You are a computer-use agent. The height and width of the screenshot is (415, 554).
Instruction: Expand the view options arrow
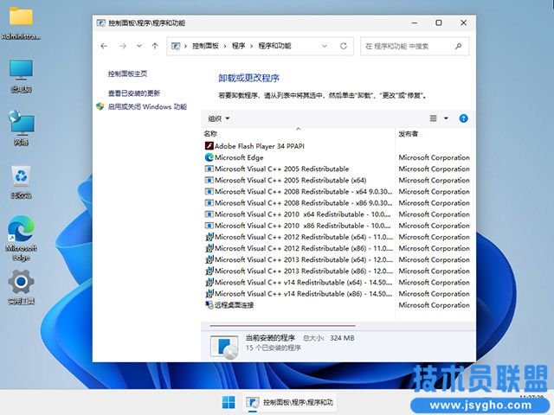point(446,118)
